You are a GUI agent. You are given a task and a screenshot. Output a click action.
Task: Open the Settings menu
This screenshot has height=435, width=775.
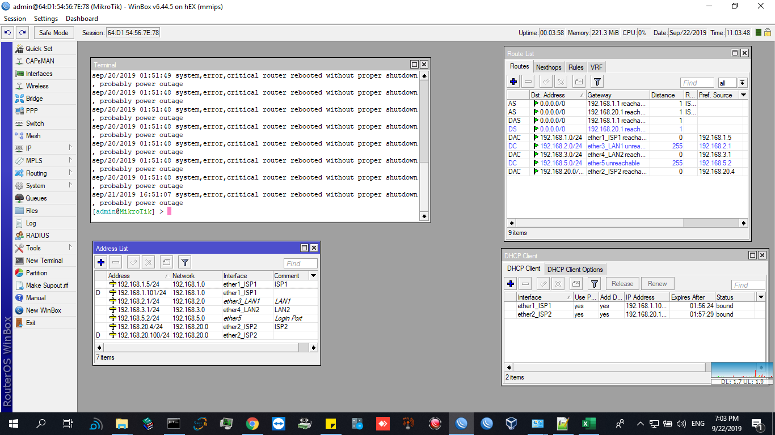[46, 19]
